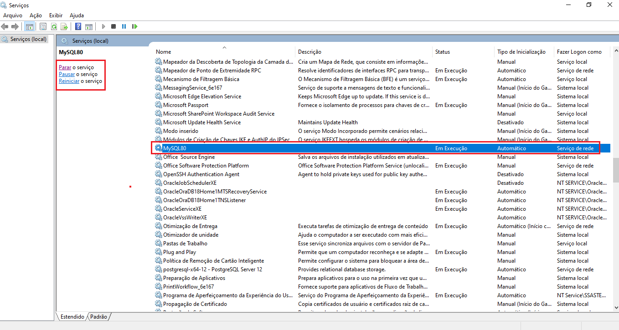Viewport: 619px width, 330px height.
Task: Click the Stop Service square icon
Action: click(x=113, y=26)
